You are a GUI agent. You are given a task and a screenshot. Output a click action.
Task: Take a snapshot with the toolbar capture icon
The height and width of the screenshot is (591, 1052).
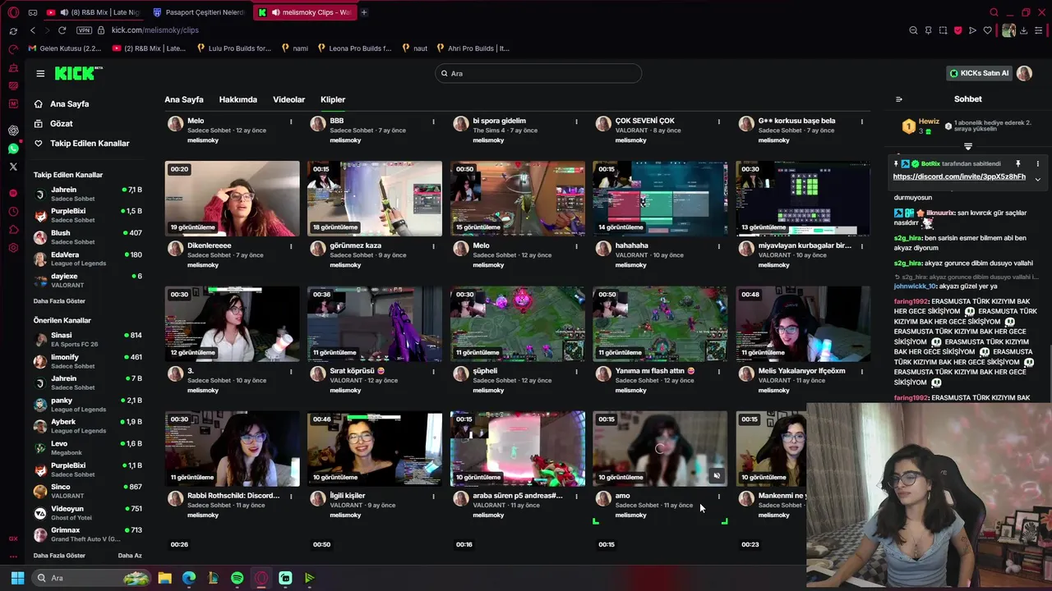pos(943,30)
